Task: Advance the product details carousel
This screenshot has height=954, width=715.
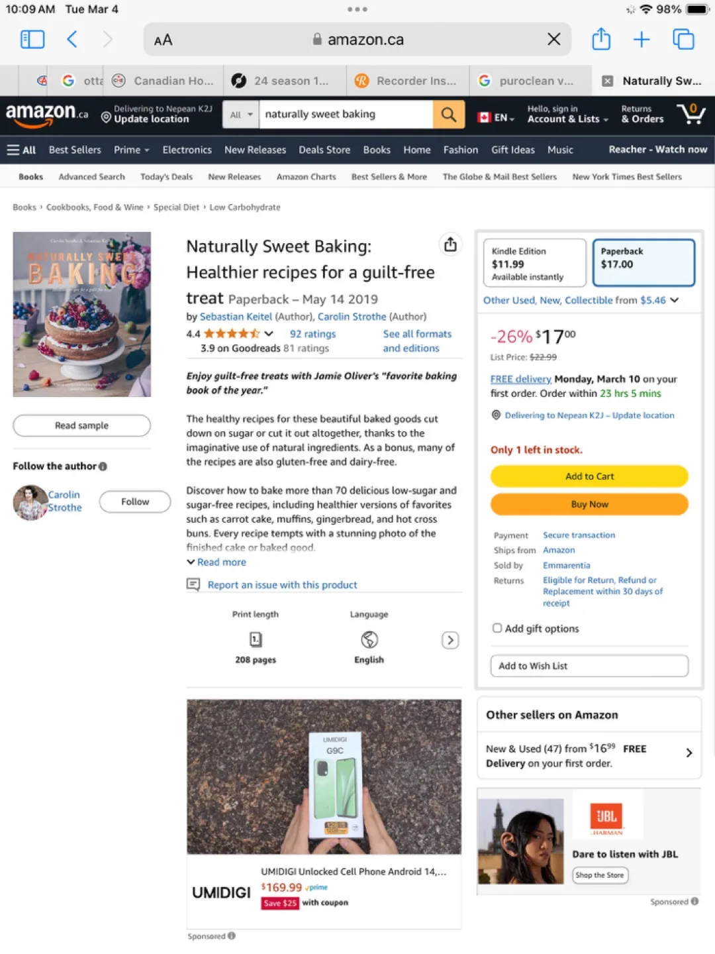Action: pyautogui.click(x=450, y=640)
